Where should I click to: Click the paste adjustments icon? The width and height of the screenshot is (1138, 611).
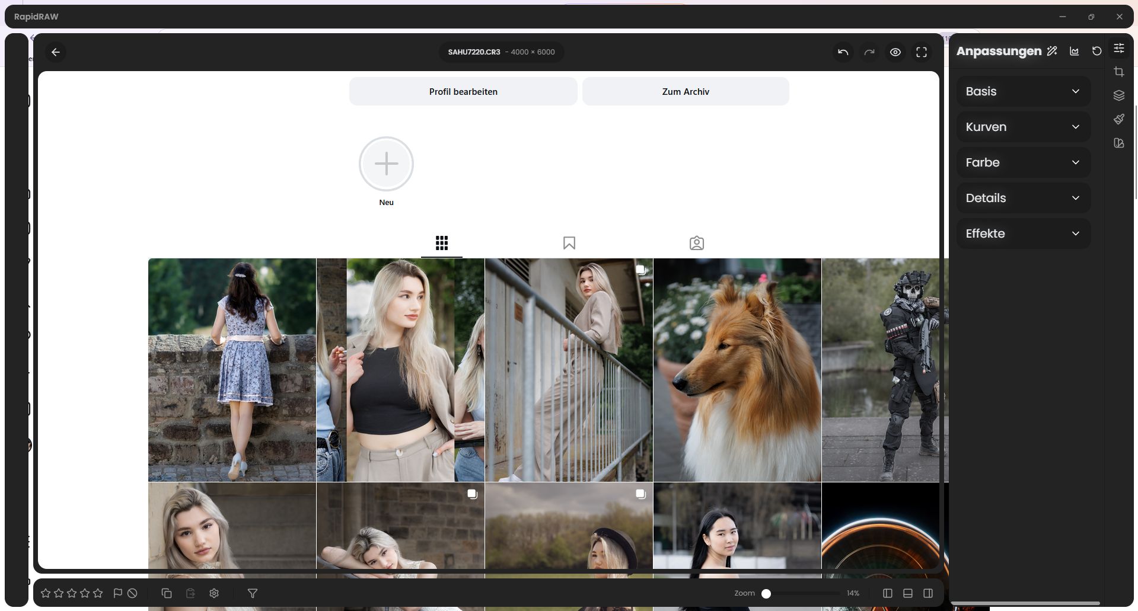click(x=190, y=593)
